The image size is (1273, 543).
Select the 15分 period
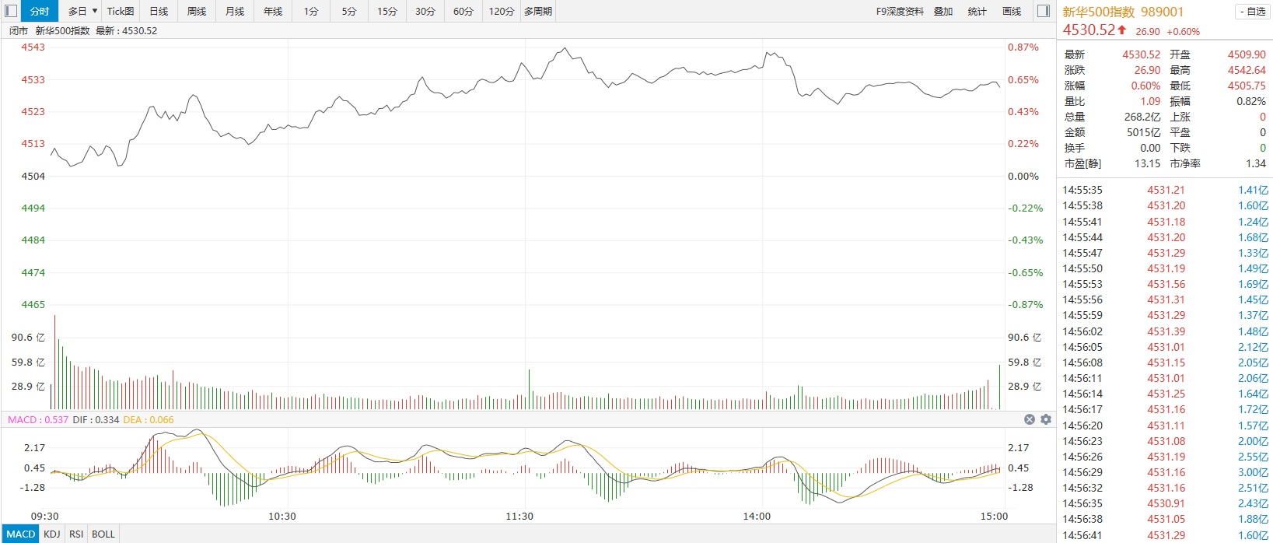tap(387, 11)
